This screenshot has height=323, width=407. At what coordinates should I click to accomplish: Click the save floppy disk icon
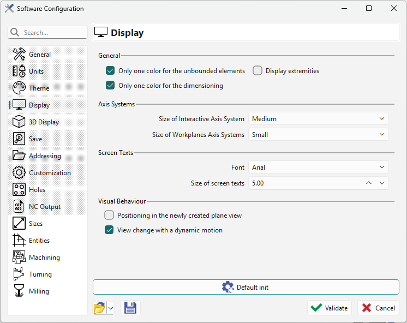pos(130,308)
